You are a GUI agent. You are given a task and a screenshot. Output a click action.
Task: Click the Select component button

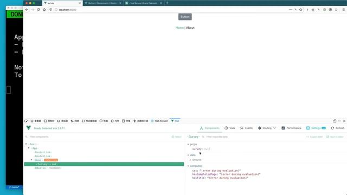point(176,137)
